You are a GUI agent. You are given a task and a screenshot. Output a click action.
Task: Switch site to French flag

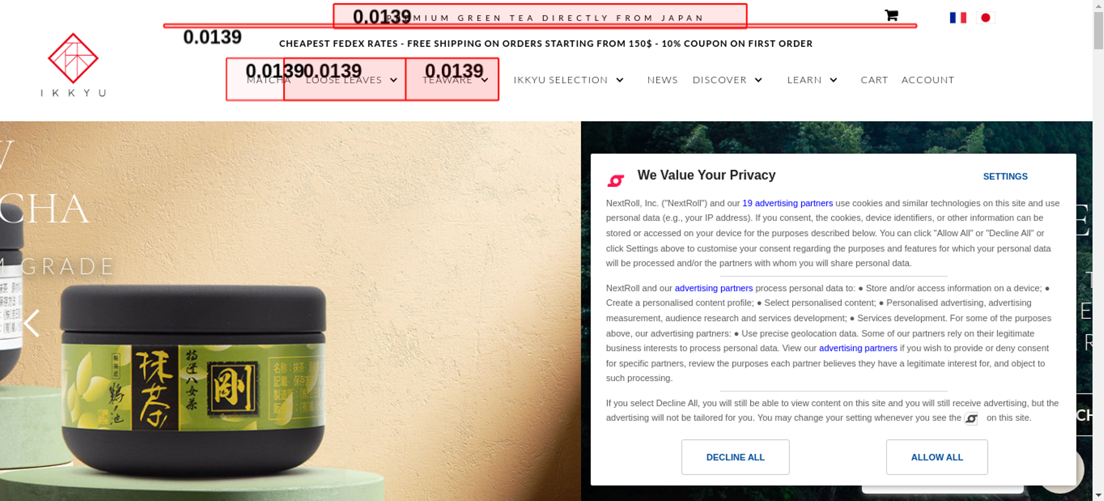coord(958,18)
